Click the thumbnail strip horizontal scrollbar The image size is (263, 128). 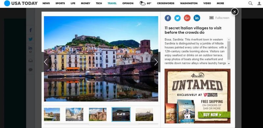[113, 124]
